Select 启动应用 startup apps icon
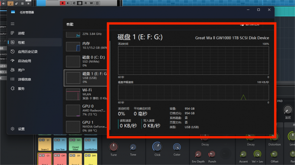The height and width of the screenshot is (165, 295). 13,60
